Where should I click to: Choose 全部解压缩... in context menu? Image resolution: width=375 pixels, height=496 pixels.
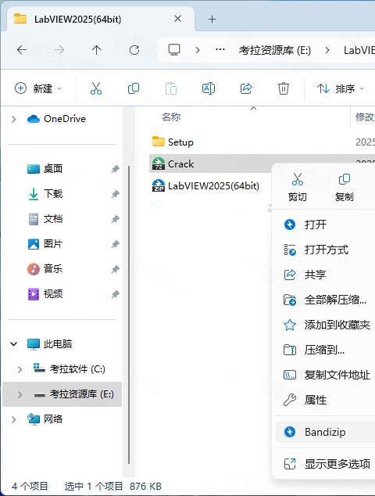coord(325,300)
